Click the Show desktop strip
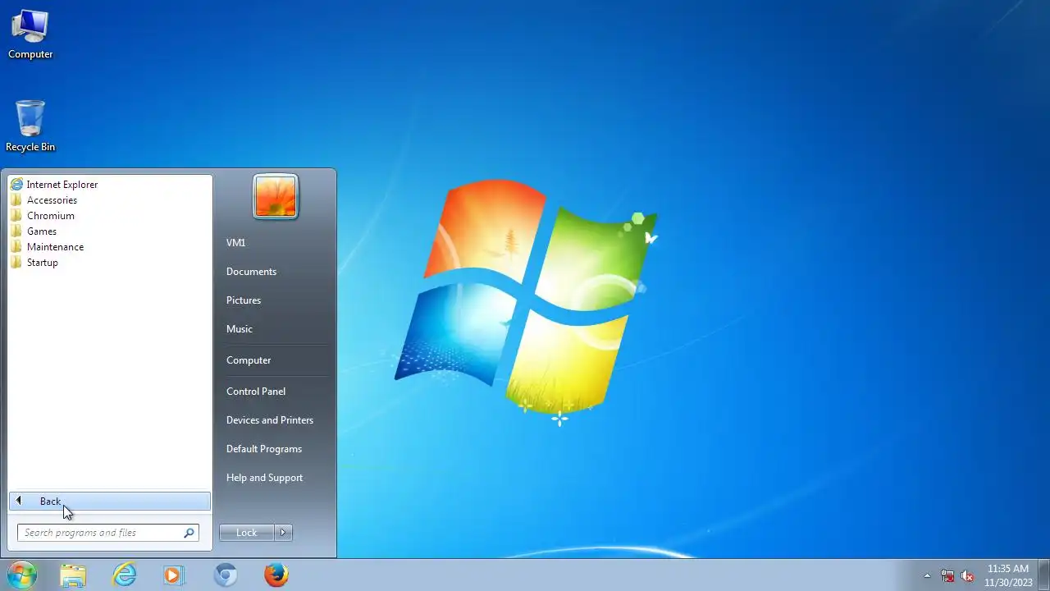Image resolution: width=1050 pixels, height=591 pixels. point(1044,575)
